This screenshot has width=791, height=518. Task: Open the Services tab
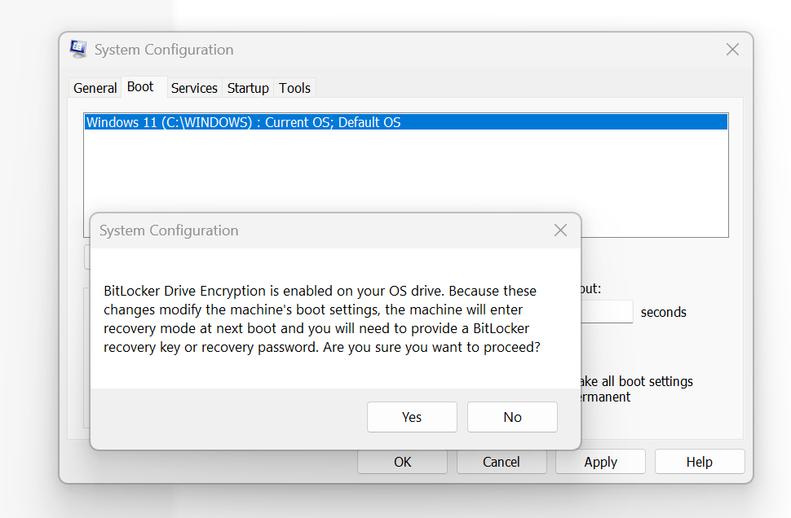(194, 88)
